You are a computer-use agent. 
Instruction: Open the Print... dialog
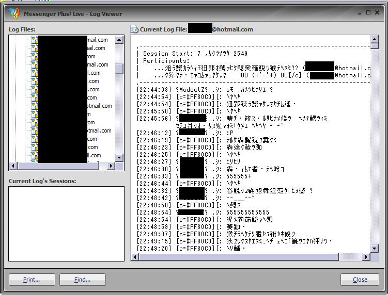[32, 280]
